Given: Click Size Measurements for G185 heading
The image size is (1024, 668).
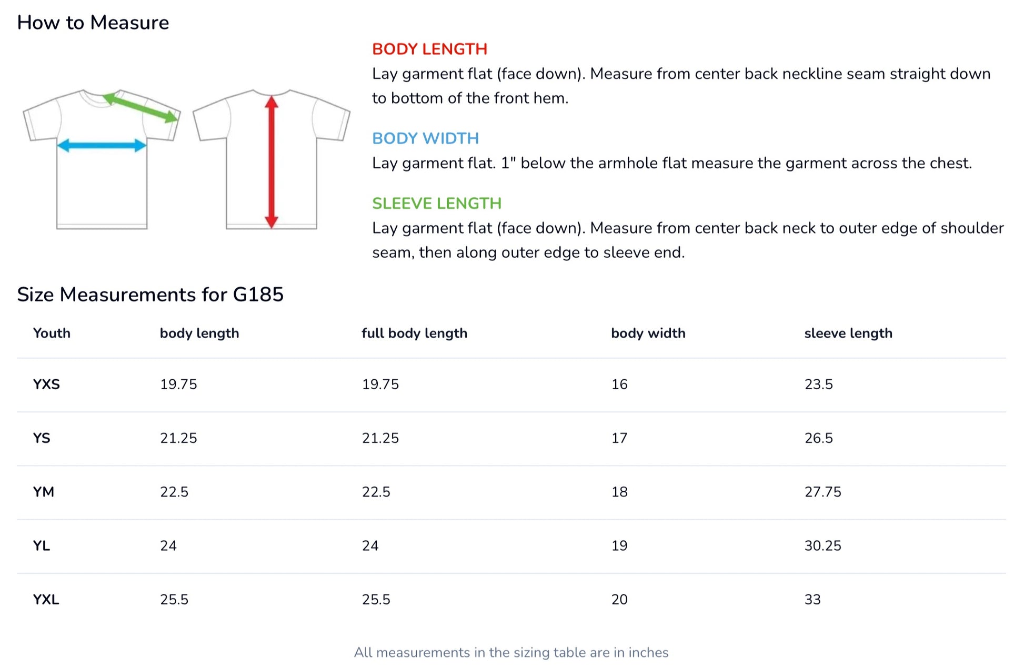Looking at the screenshot, I should click(150, 294).
